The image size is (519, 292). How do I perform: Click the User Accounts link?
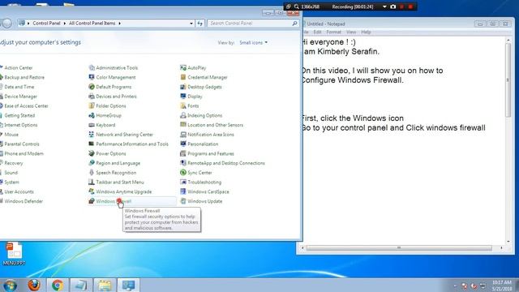coord(19,191)
